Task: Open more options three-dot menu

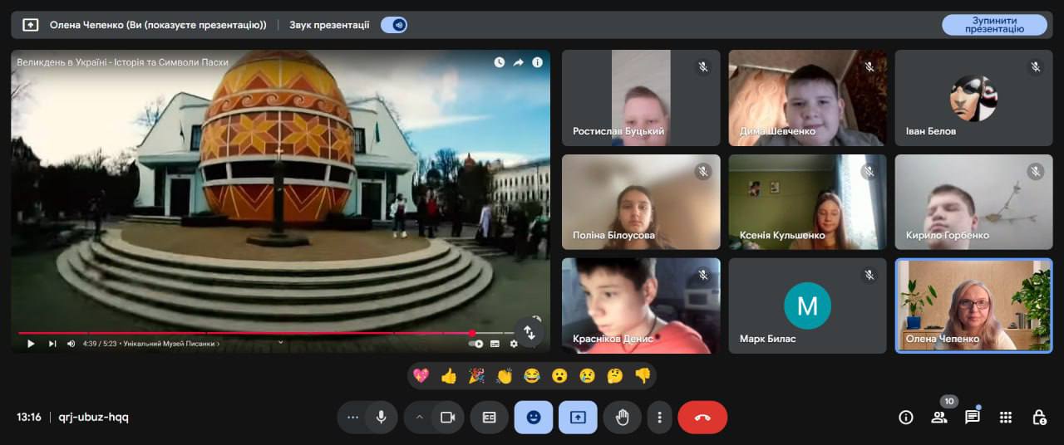Action: coord(659,418)
